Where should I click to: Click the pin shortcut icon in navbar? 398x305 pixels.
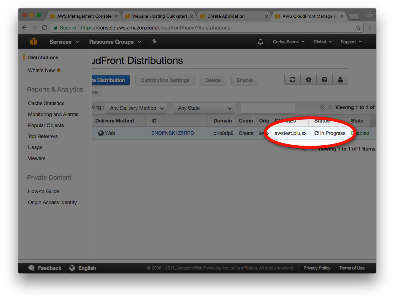[x=154, y=41]
